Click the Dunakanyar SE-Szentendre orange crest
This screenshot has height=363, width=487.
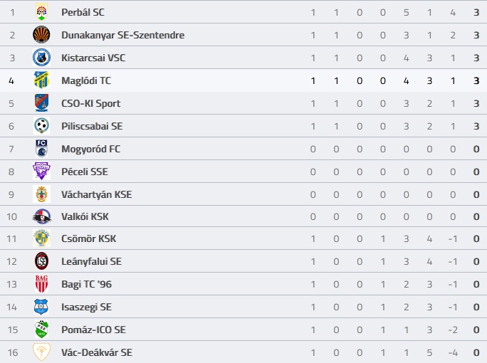41,35
